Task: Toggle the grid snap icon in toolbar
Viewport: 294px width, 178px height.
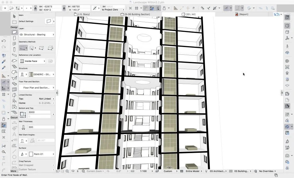Action: click(137, 8)
